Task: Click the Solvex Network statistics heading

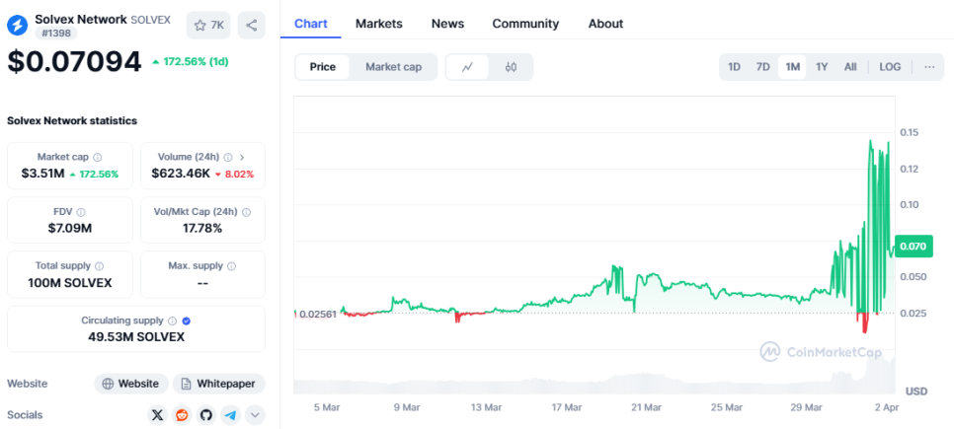Action: coord(72,120)
